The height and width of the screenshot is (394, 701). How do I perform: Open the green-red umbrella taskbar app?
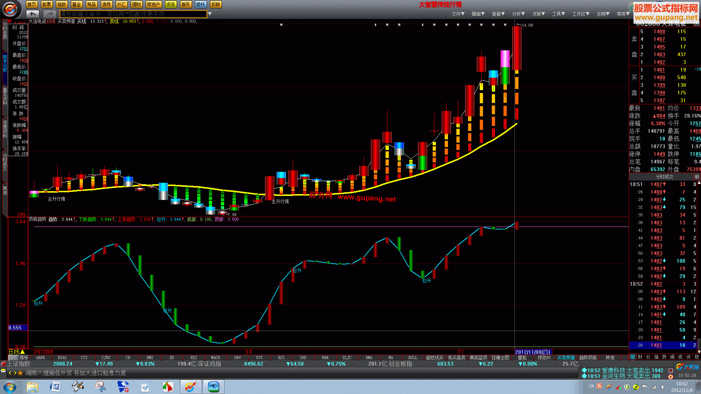pyautogui.click(x=168, y=387)
